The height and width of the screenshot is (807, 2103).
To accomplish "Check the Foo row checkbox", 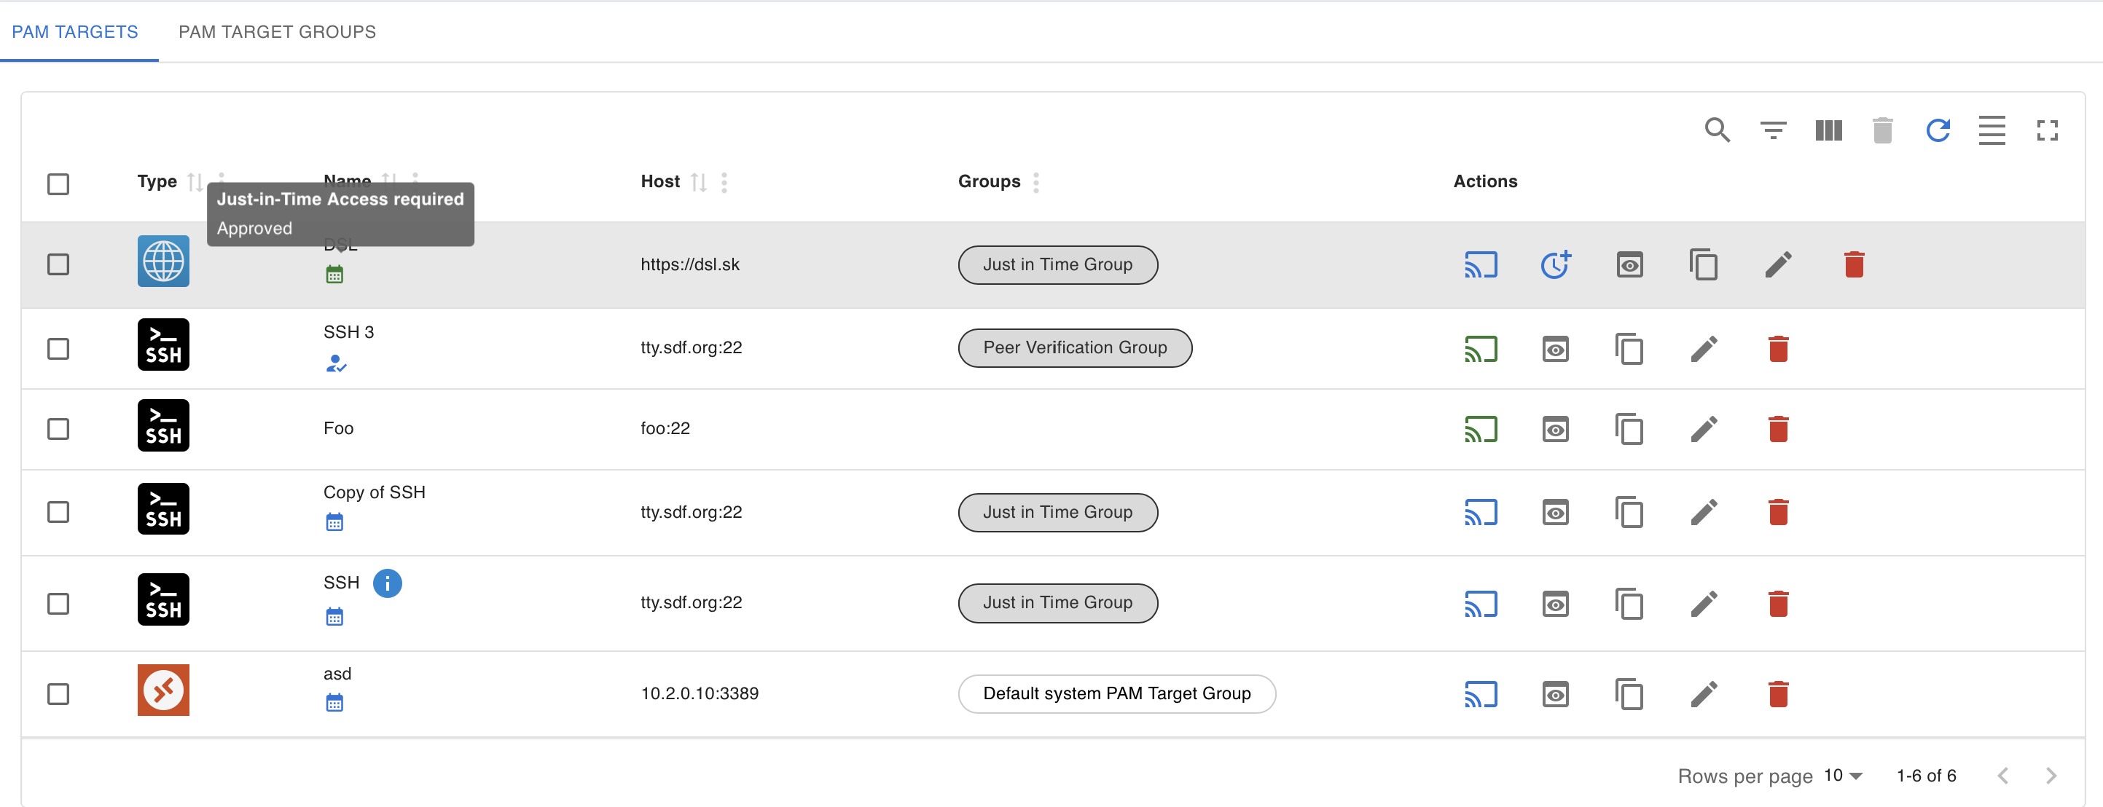I will tap(58, 429).
